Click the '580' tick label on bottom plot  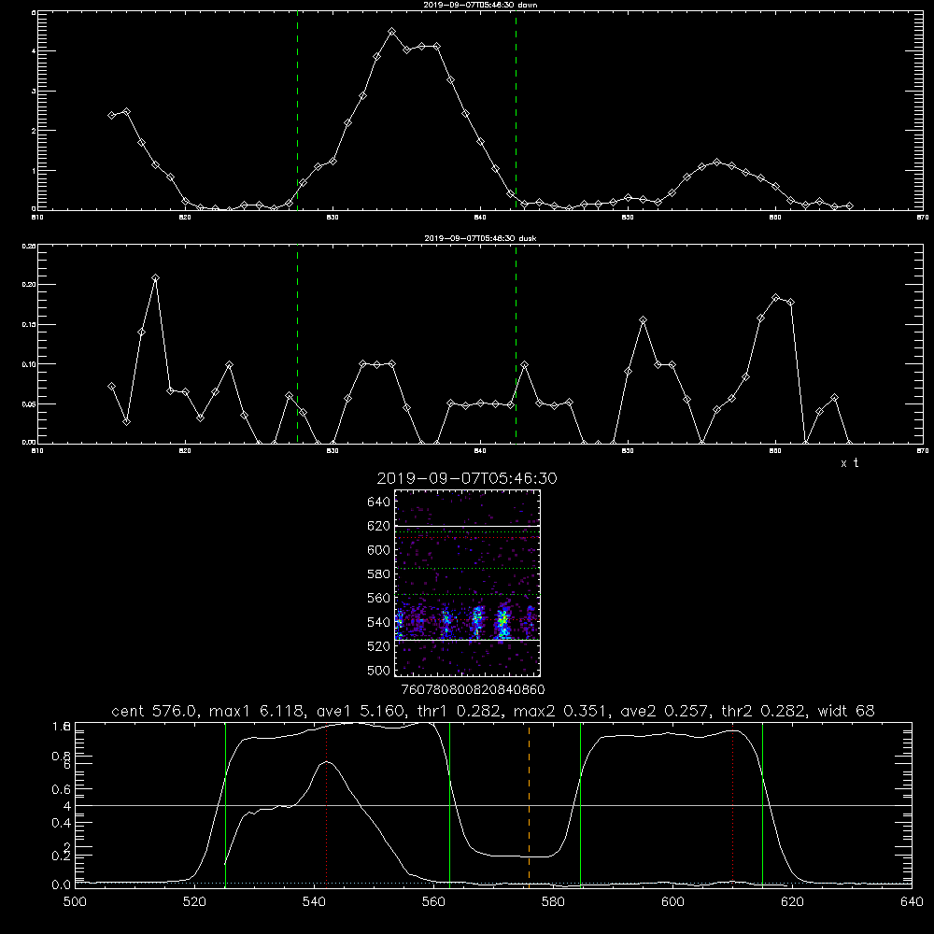(553, 902)
